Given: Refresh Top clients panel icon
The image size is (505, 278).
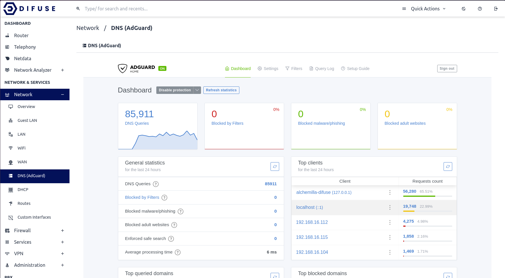Looking at the screenshot, I should [448, 167].
